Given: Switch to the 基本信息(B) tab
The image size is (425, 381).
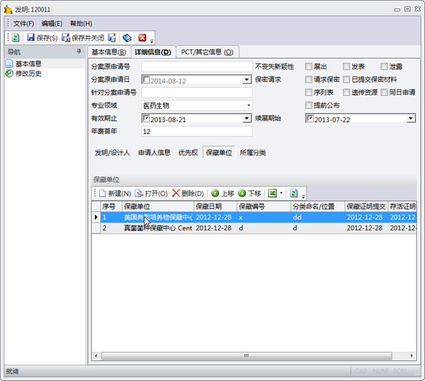Looking at the screenshot, I should tap(108, 52).
